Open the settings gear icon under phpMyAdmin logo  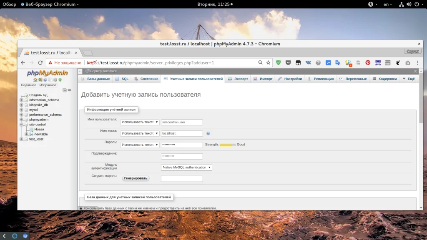[x=55, y=80]
